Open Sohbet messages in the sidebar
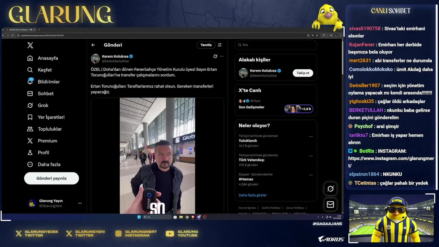439x247 pixels. (40, 94)
